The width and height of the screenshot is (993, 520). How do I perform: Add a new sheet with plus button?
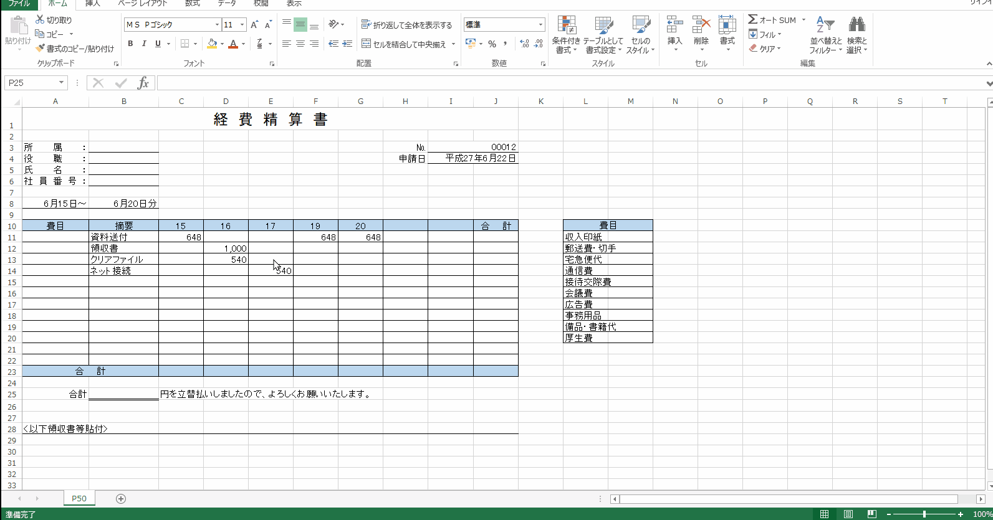(x=121, y=499)
